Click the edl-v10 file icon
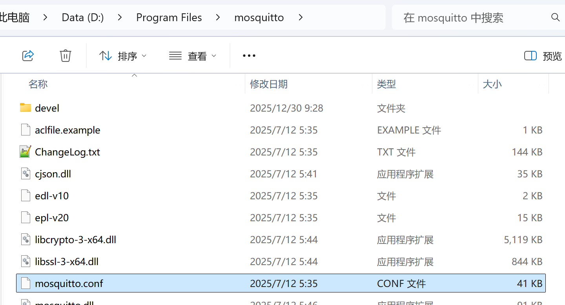This screenshot has width=565, height=305. tap(26, 195)
